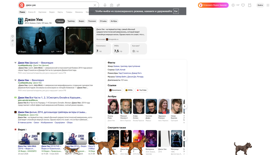Viewport: 275px width, 155px height.
Task: Select the Главное chip
Action: (x=60, y=21)
